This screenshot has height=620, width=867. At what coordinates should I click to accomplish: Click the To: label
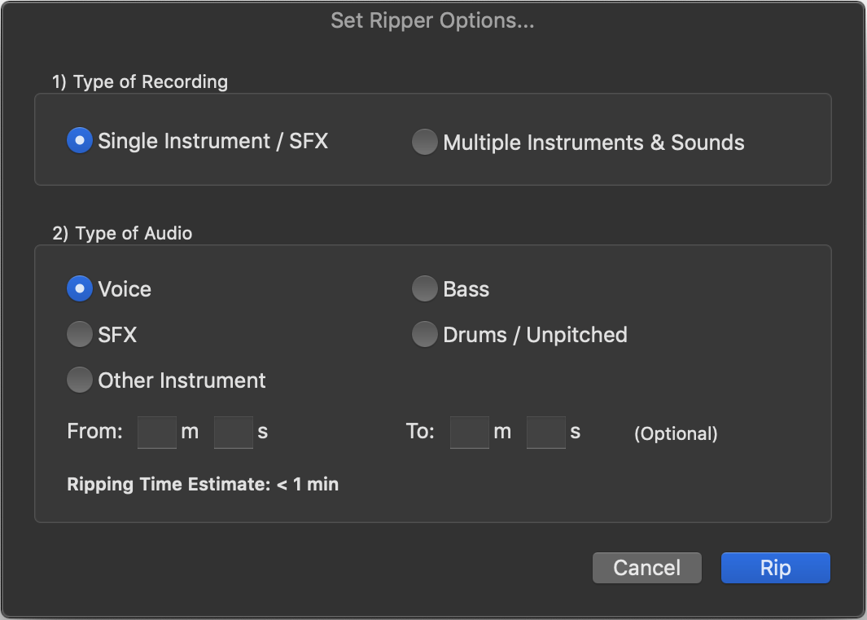(x=418, y=432)
